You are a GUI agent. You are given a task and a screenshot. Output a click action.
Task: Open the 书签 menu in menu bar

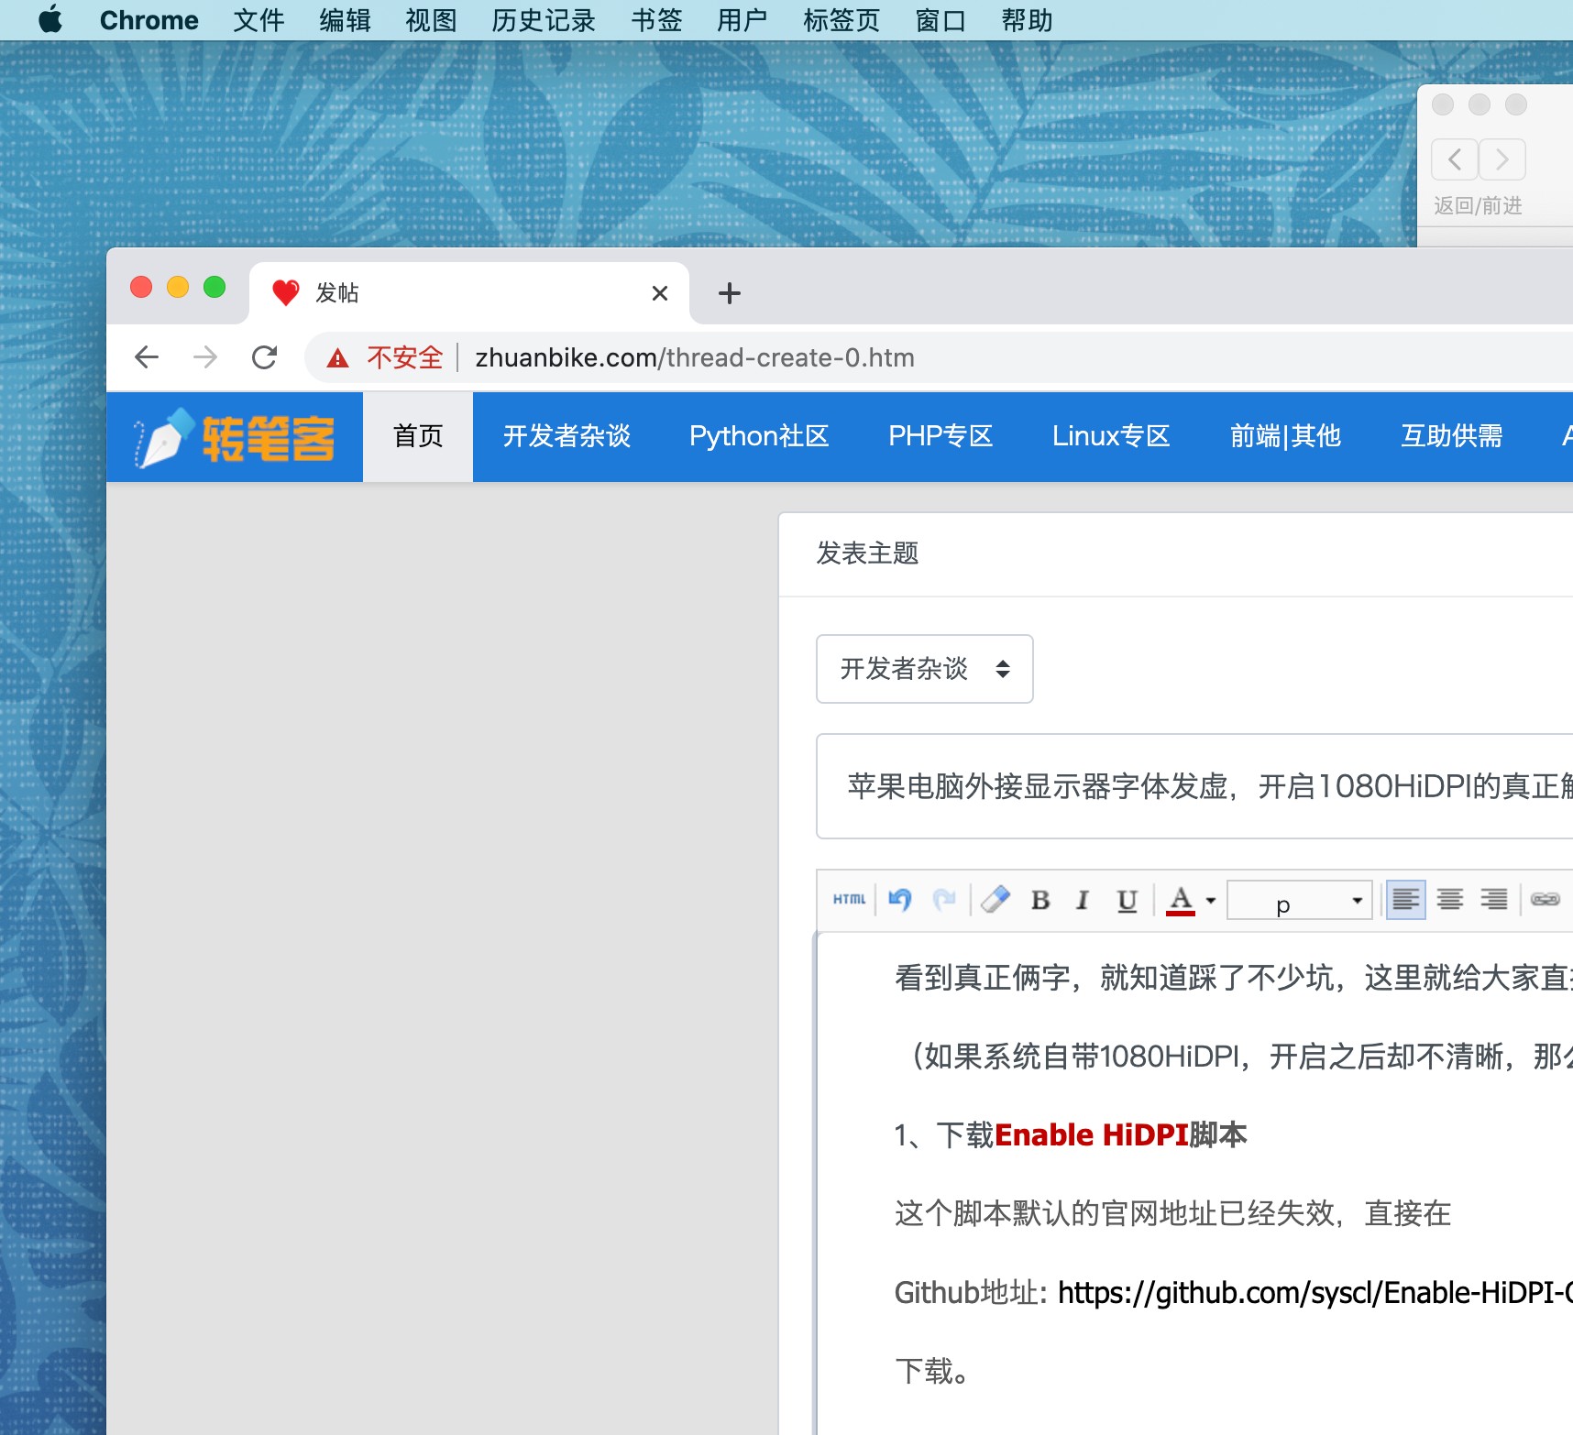(x=656, y=20)
